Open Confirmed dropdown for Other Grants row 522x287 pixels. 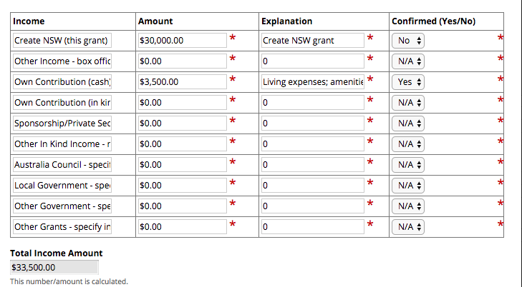click(409, 227)
